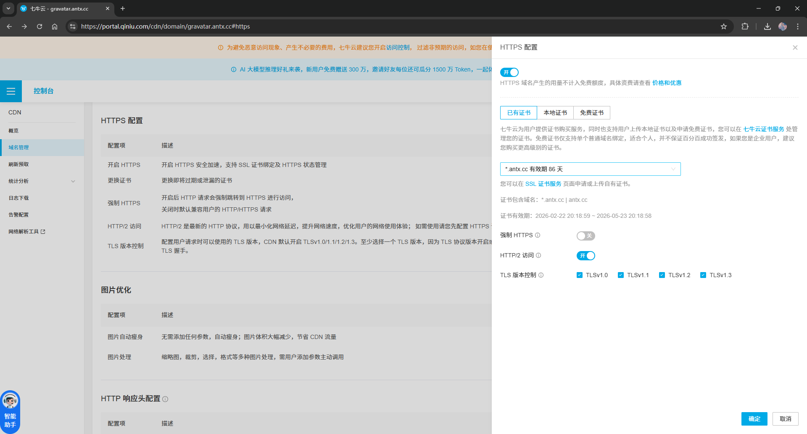Close the HTTPS 配置 side panel
The height and width of the screenshot is (434, 807).
(x=795, y=48)
